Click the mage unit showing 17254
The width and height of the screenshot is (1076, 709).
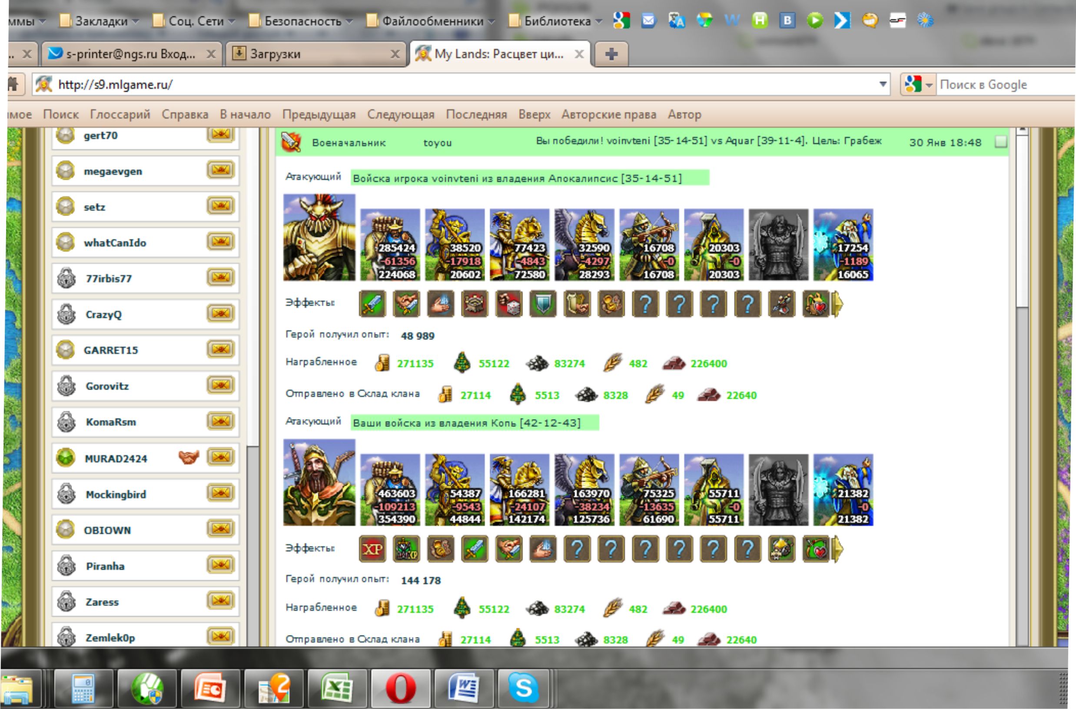click(843, 245)
